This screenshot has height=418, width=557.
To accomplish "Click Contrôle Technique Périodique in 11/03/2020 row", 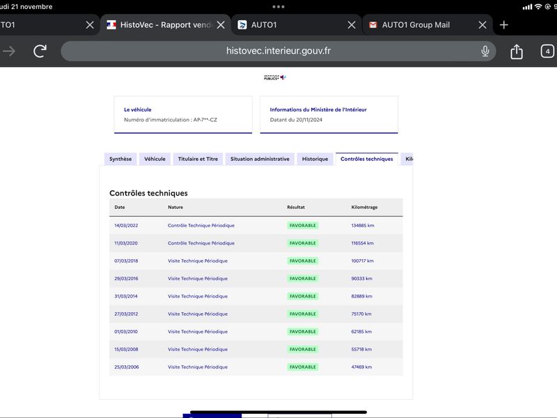I will tap(201, 243).
